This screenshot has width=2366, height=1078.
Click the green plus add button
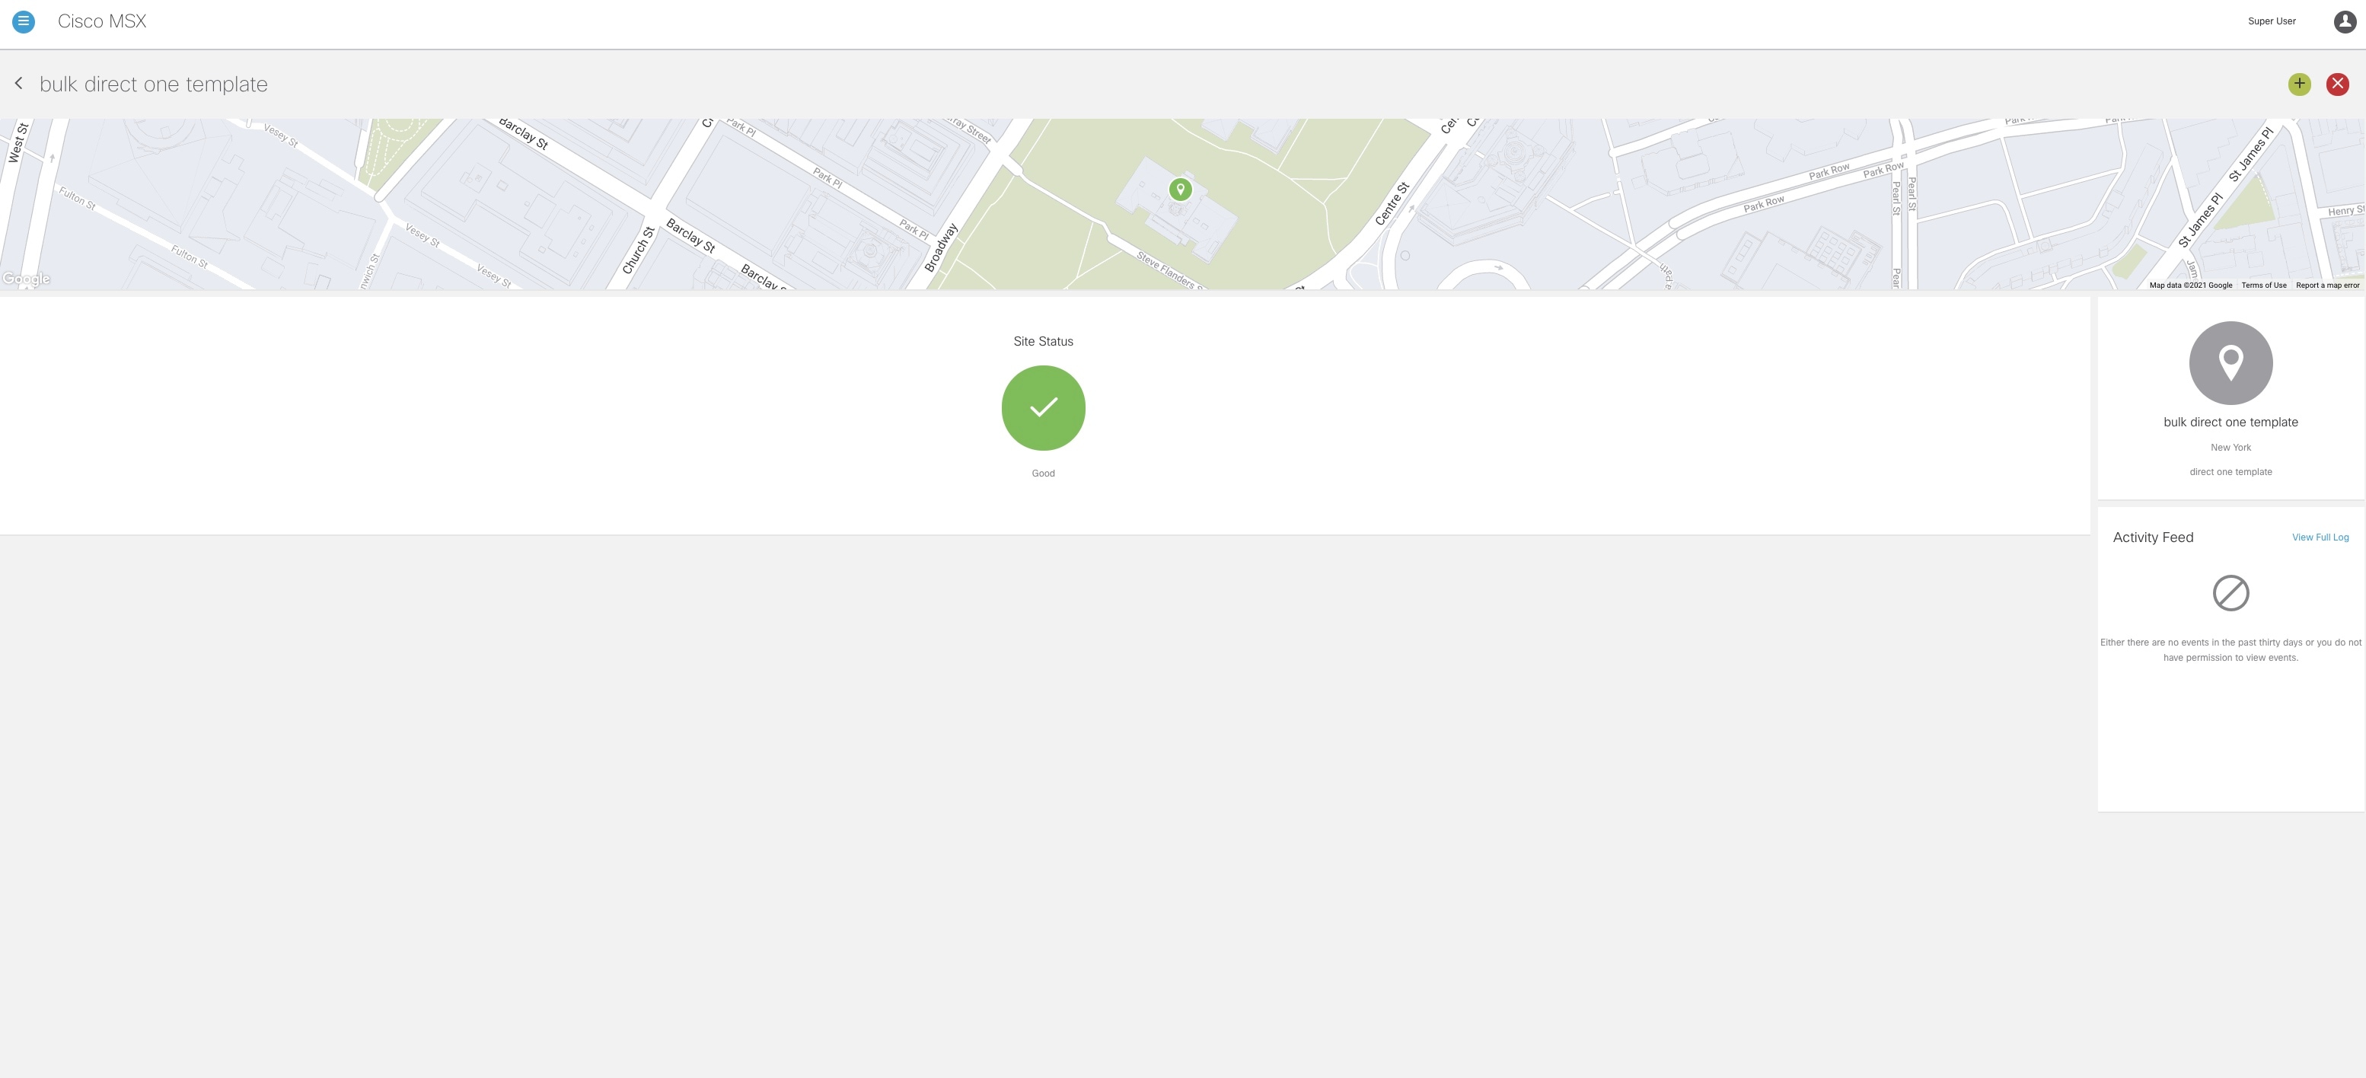click(x=2299, y=84)
